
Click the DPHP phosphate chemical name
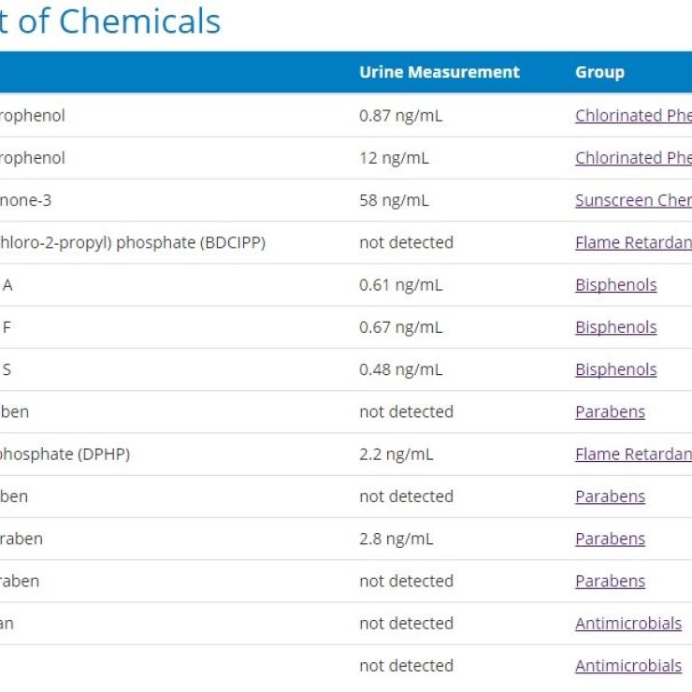click(65, 454)
